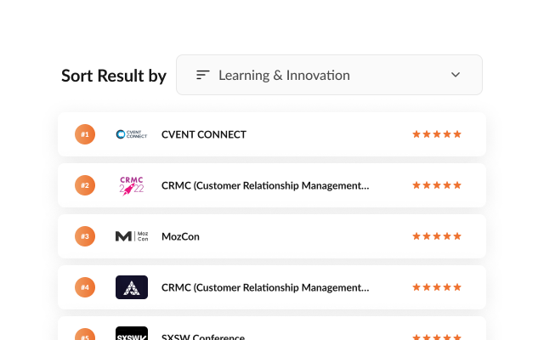Image resolution: width=544 pixels, height=340 pixels.
Task: Select the fourth-ranked CRMC conference title
Action: click(265, 287)
